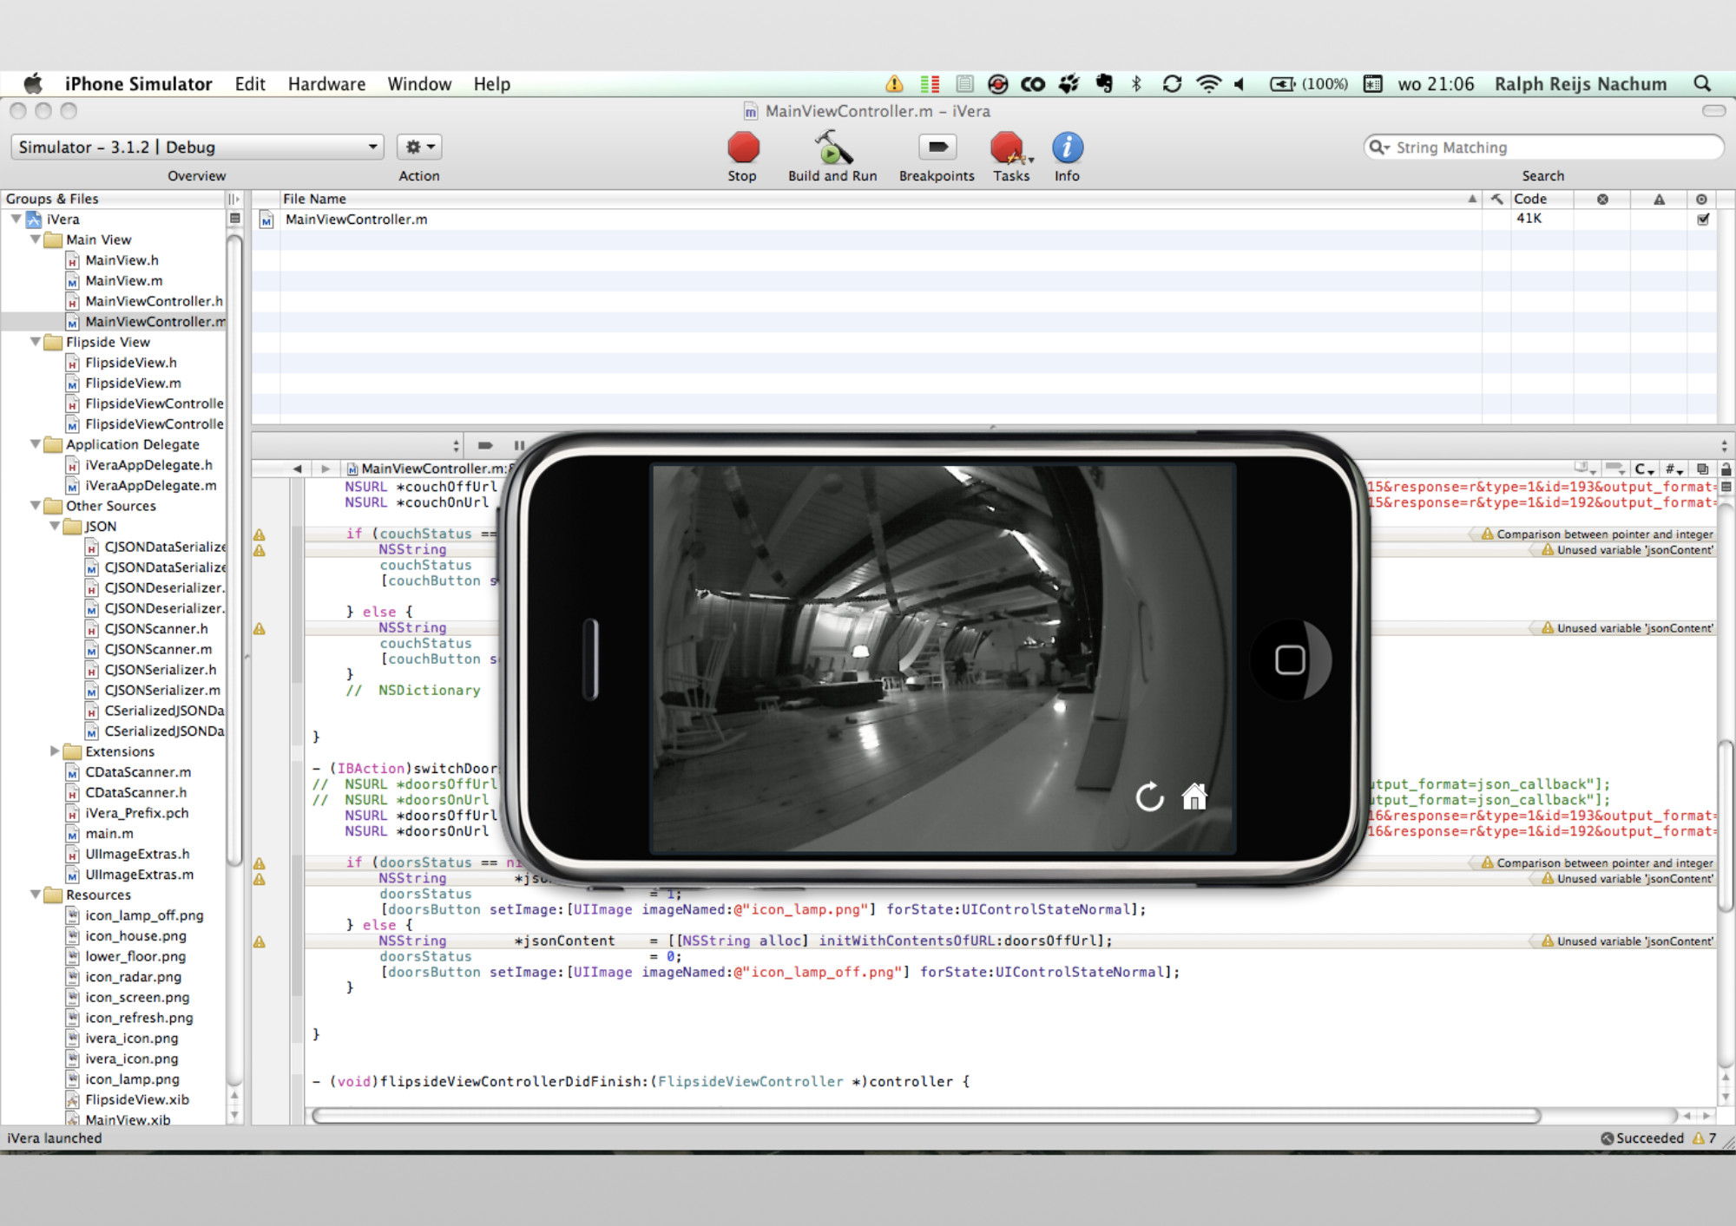Open the Breakpoints toolbar button
Image resolution: width=1736 pixels, height=1226 pixels.
937,148
